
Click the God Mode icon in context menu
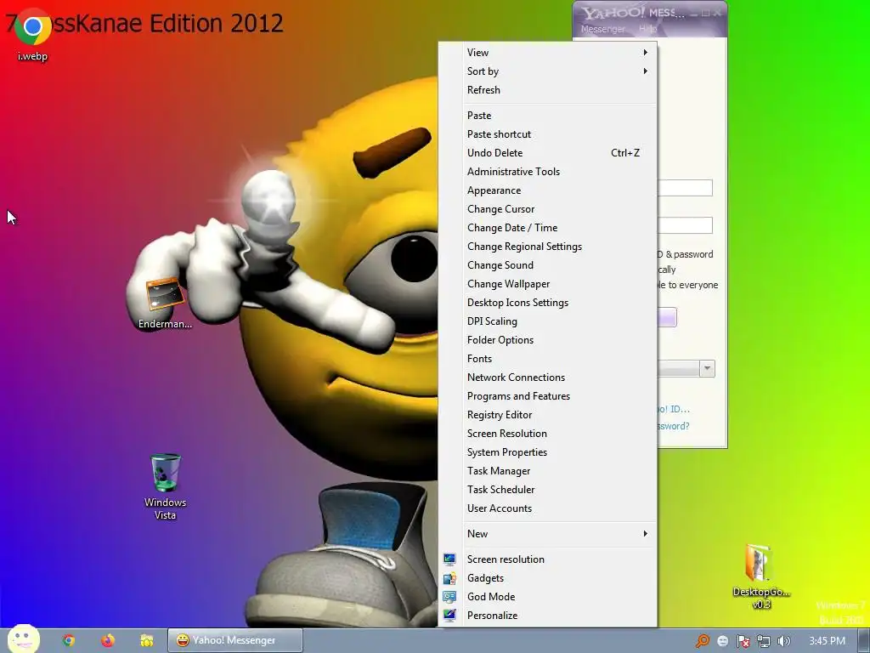pos(449,597)
